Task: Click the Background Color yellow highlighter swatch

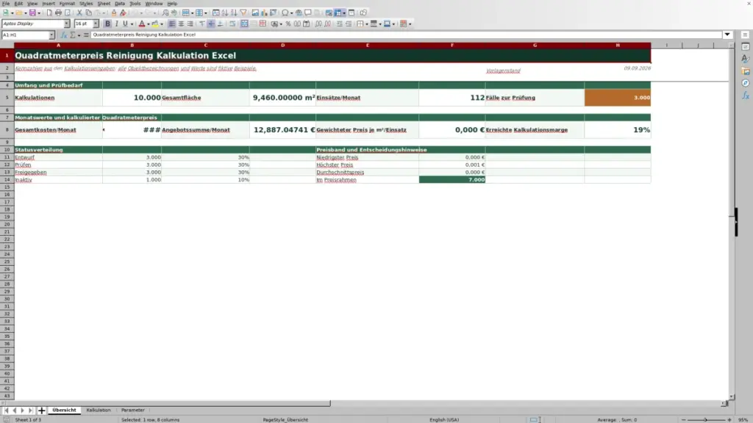Action: point(155,24)
